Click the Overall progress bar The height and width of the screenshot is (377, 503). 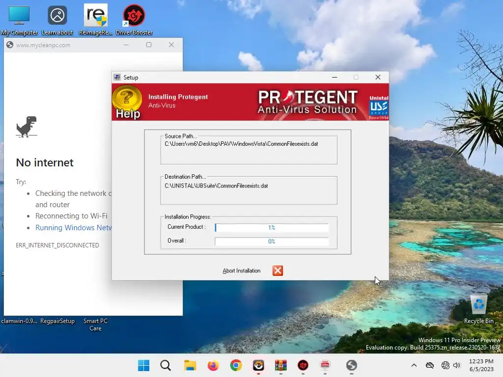point(272,242)
